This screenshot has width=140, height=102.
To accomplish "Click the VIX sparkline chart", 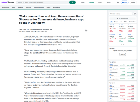I will [x=122, y=38].
